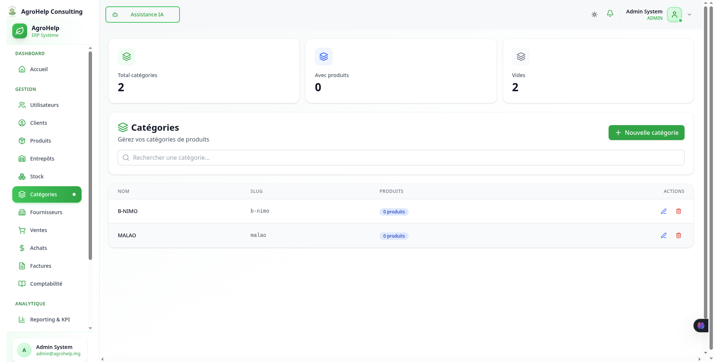The width and height of the screenshot is (714, 362).
Task: Click the edit pencil icon for MALAO
Action: 663,235
